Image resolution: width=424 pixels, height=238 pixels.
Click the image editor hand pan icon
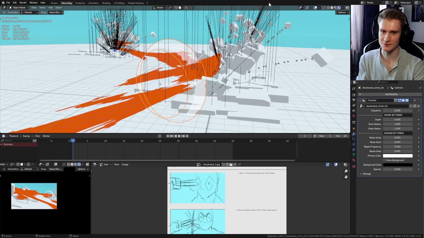pyautogui.click(x=346, y=177)
